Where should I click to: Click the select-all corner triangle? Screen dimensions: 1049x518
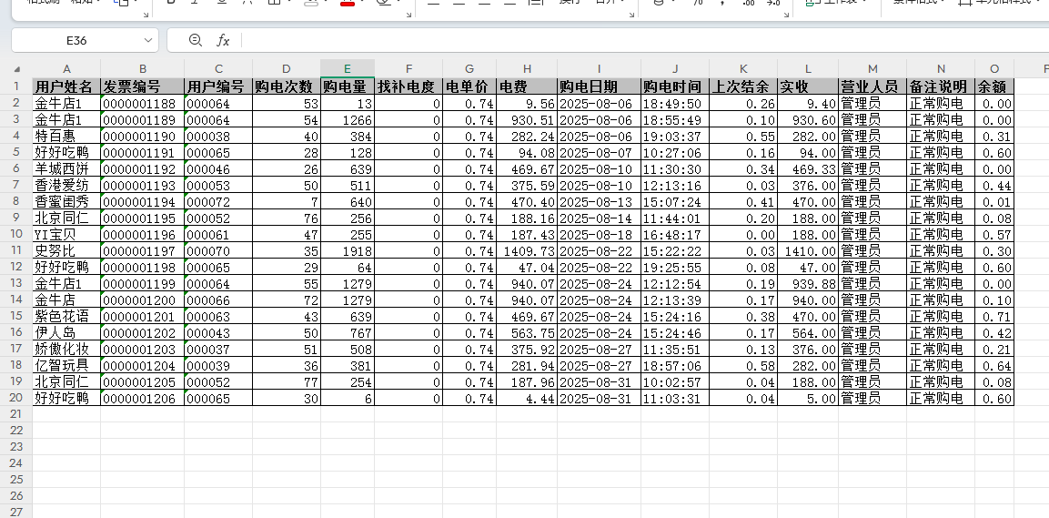coord(16,69)
